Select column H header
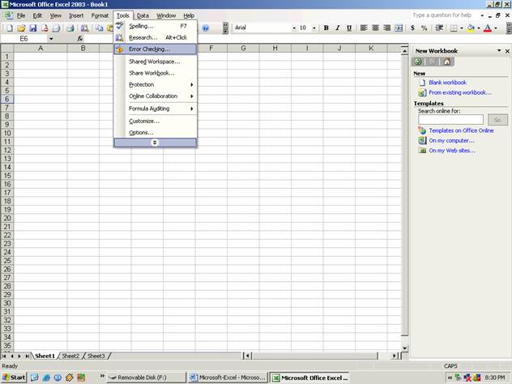 pos(275,49)
